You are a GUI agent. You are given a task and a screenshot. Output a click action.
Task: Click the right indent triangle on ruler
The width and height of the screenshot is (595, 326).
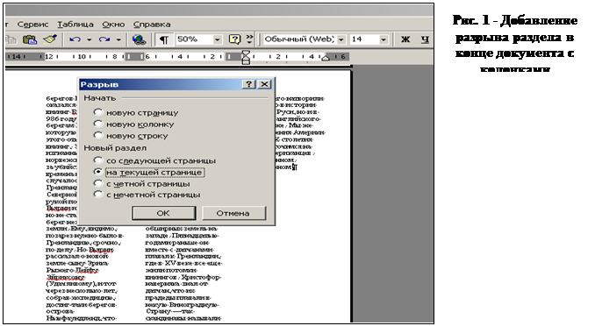pos(326,58)
